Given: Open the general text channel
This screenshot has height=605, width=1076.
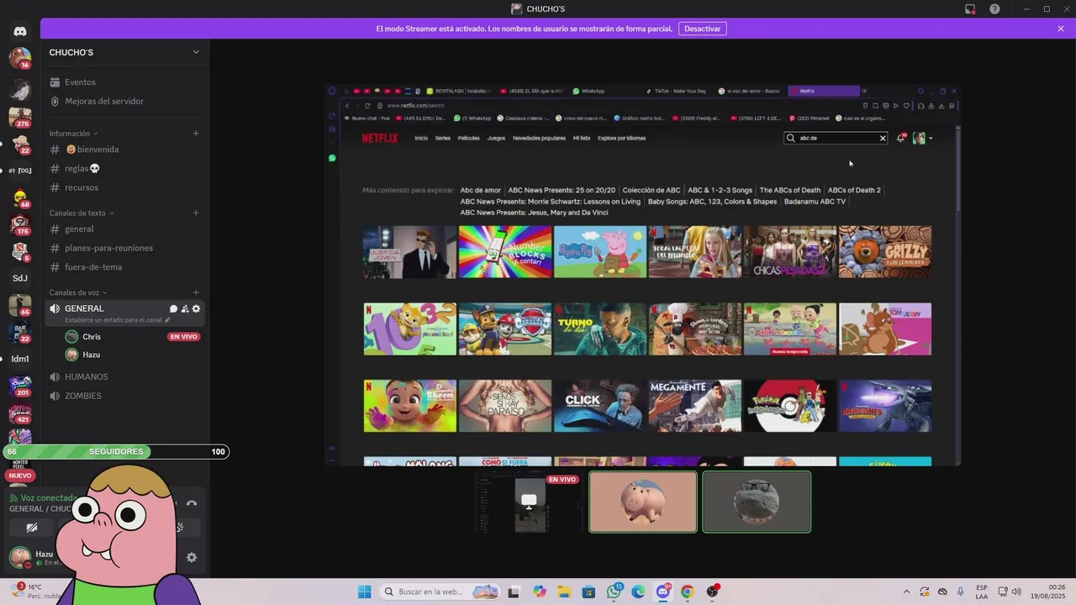Looking at the screenshot, I should [x=126, y=229].
